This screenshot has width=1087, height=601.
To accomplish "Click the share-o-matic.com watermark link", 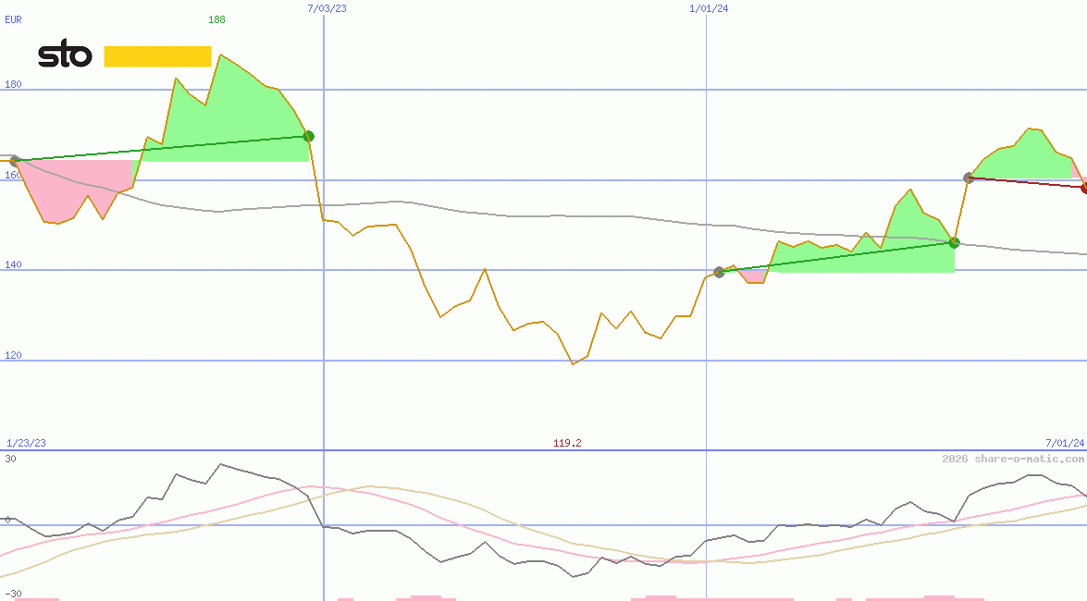I will (x=1013, y=459).
